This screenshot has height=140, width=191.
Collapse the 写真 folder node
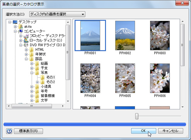32,73
